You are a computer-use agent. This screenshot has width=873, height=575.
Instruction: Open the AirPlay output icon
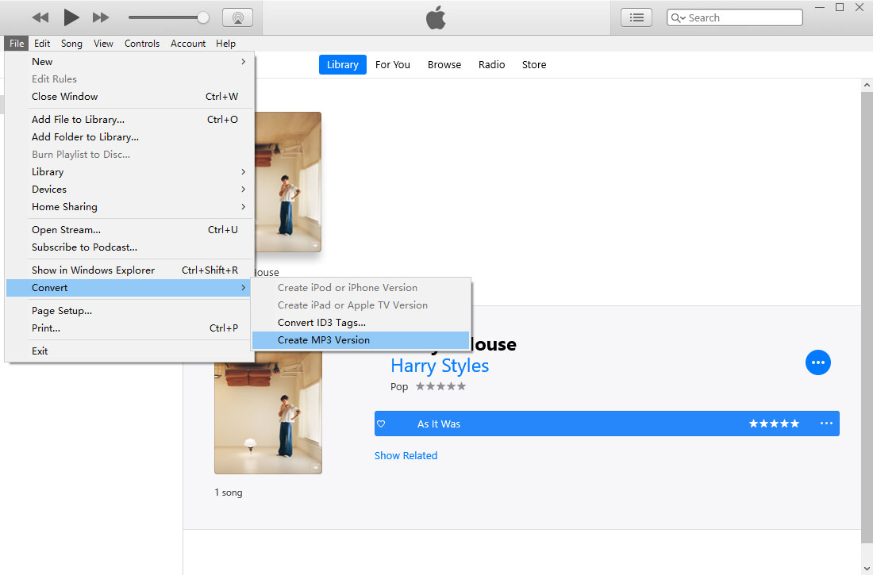[x=238, y=17]
